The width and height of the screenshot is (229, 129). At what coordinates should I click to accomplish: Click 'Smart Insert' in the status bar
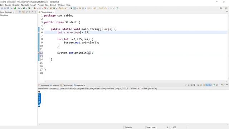coord(151,128)
